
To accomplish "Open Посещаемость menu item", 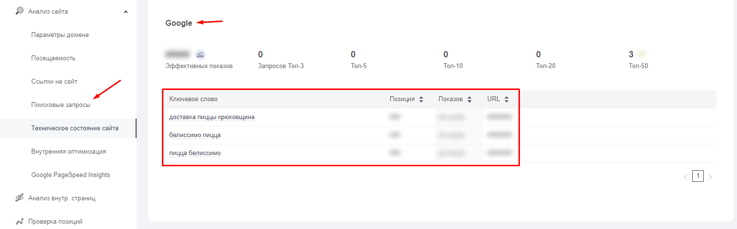I will point(53,58).
